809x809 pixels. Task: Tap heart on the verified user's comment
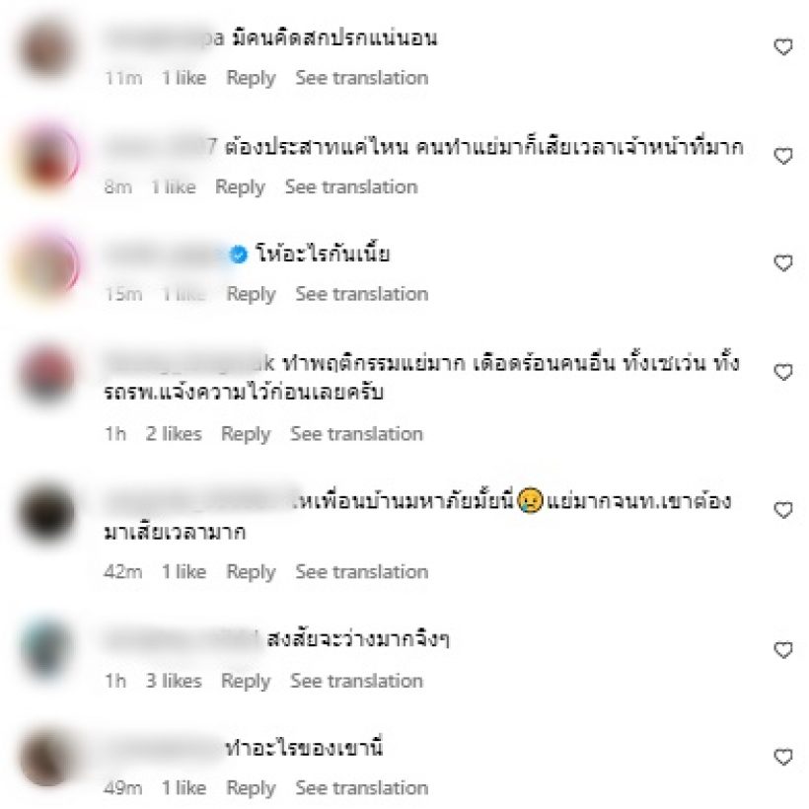(783, 263)
